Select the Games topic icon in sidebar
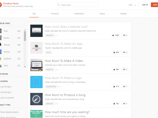Image resolution: width=158 pixels, height=118 pixels. [x=1, y=52]
